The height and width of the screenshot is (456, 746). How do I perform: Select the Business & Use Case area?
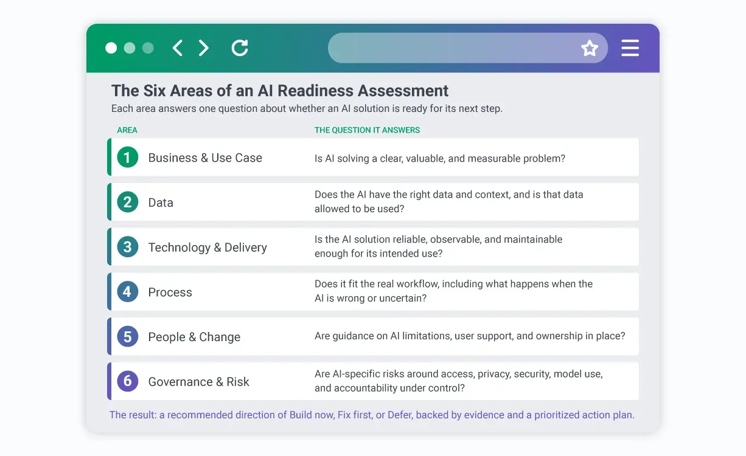click(205, 157)
